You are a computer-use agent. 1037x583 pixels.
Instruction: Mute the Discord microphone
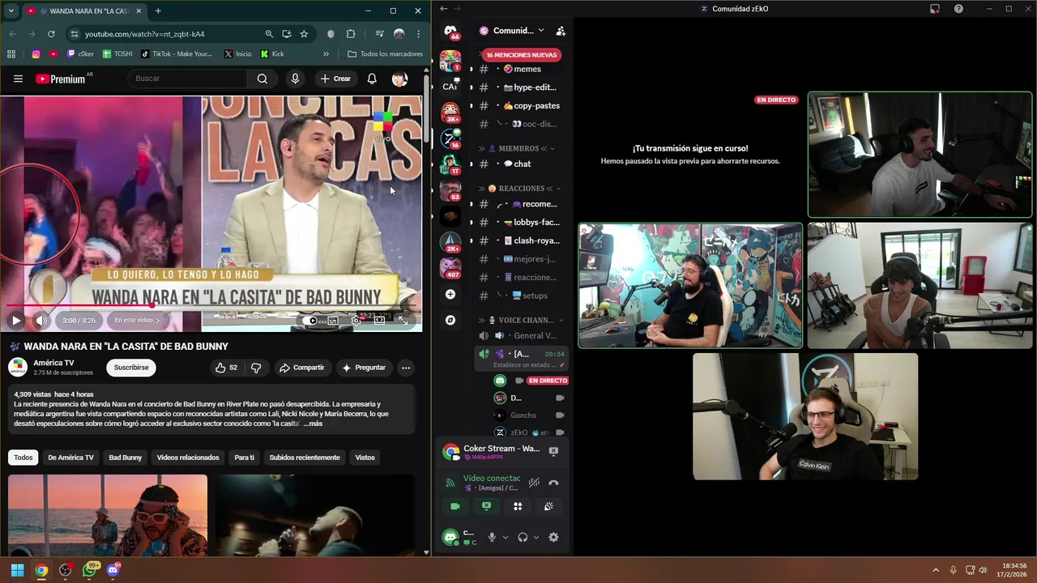click(491, 537)
